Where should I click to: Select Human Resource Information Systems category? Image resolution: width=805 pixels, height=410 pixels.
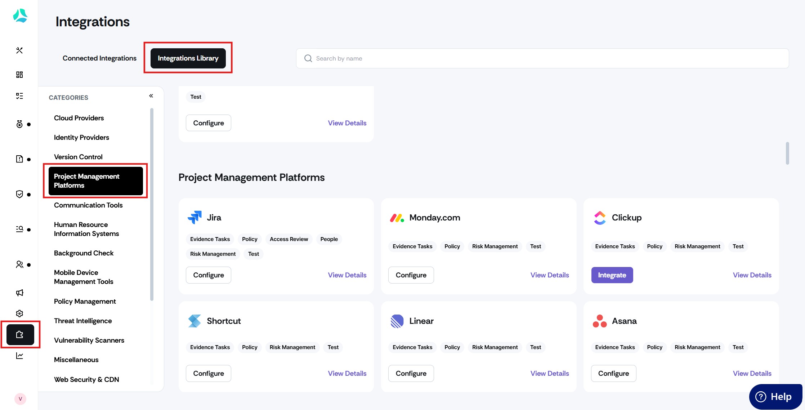(86, 229)
